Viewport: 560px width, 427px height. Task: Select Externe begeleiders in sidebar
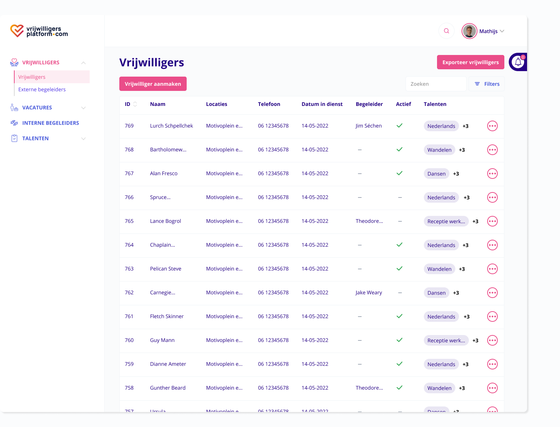(42, 90)
